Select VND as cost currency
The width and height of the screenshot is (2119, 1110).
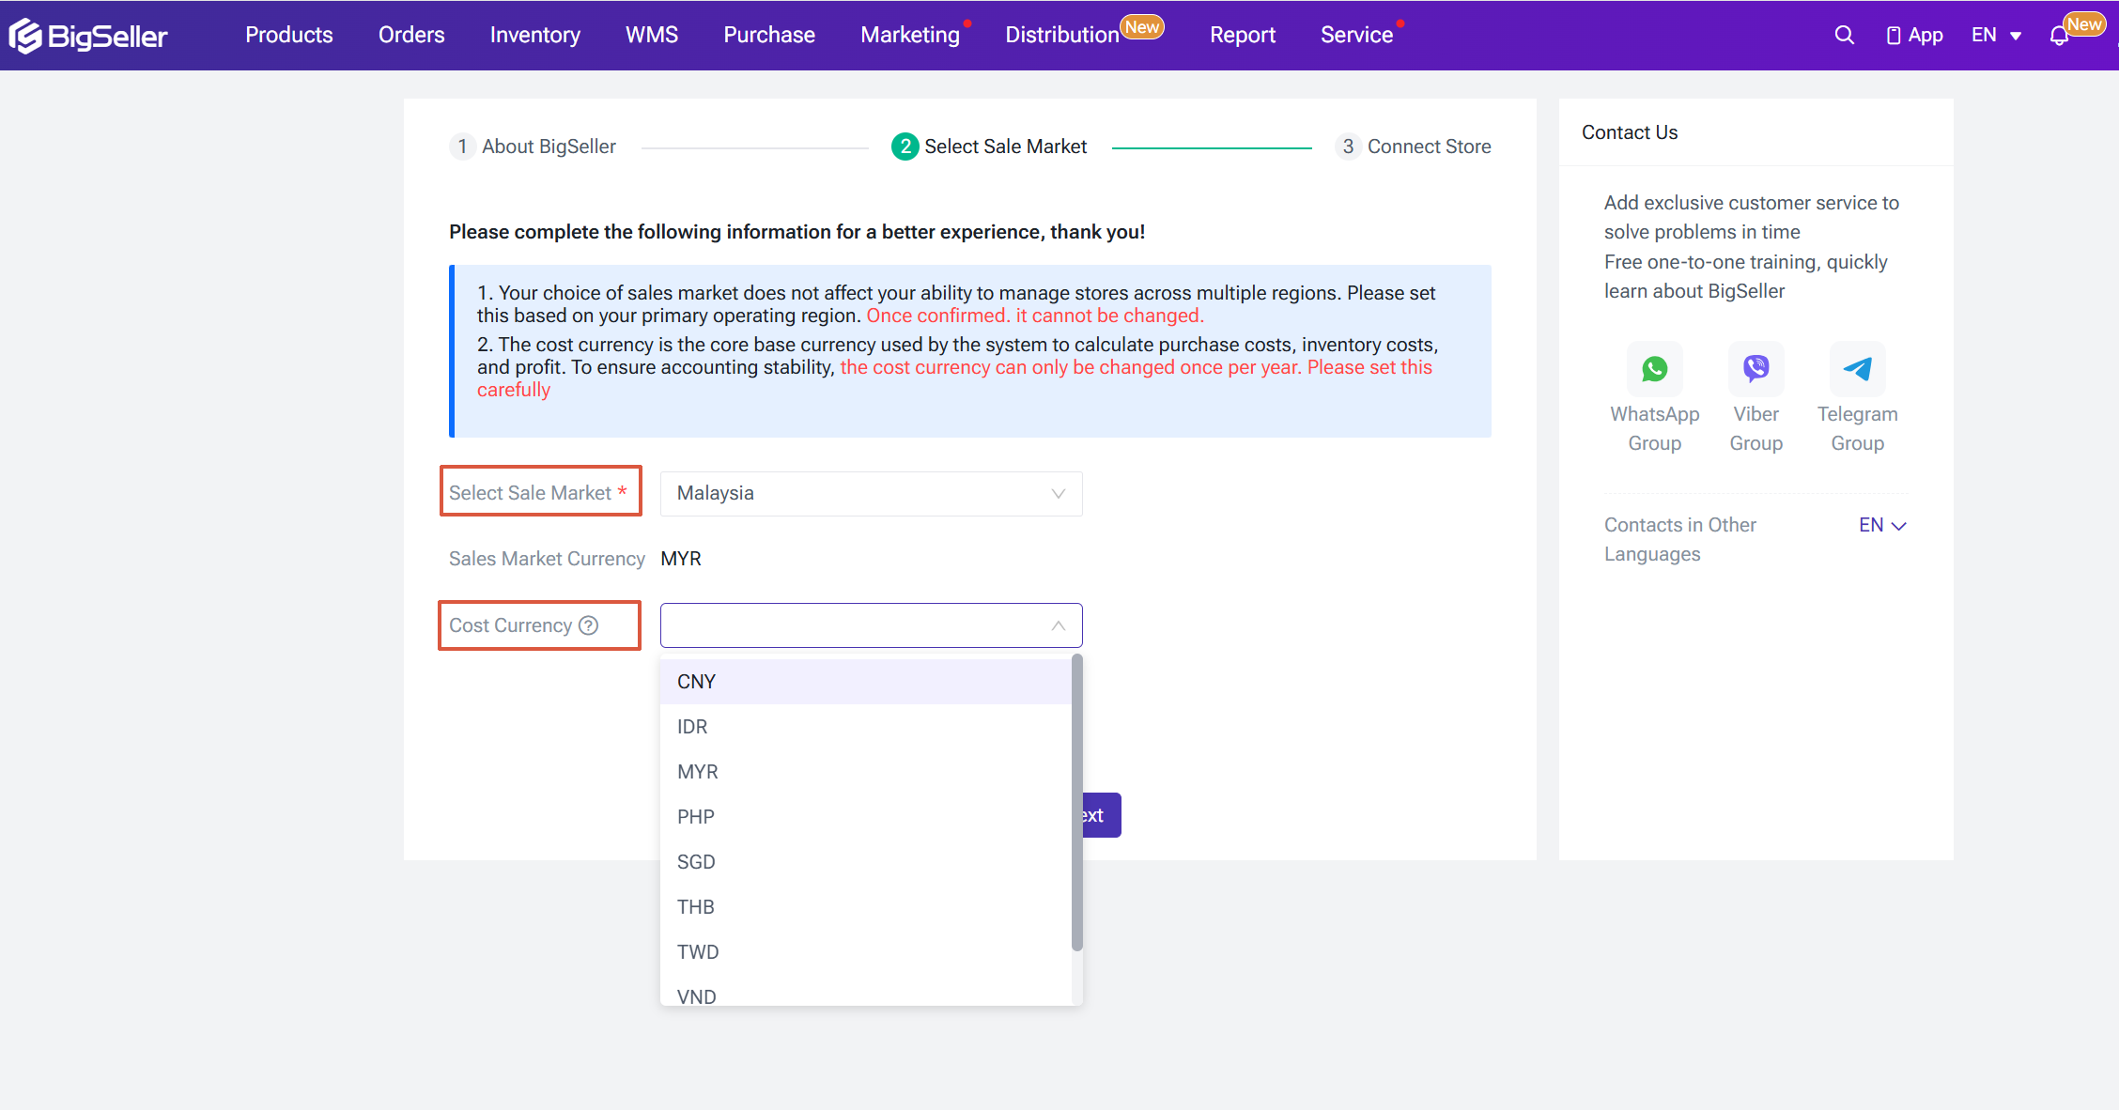(866, 991)
